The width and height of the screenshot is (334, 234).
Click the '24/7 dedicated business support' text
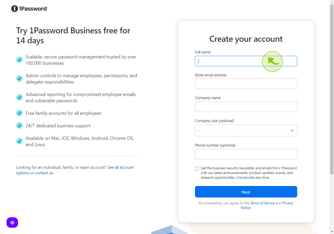(x=58, y=126)
